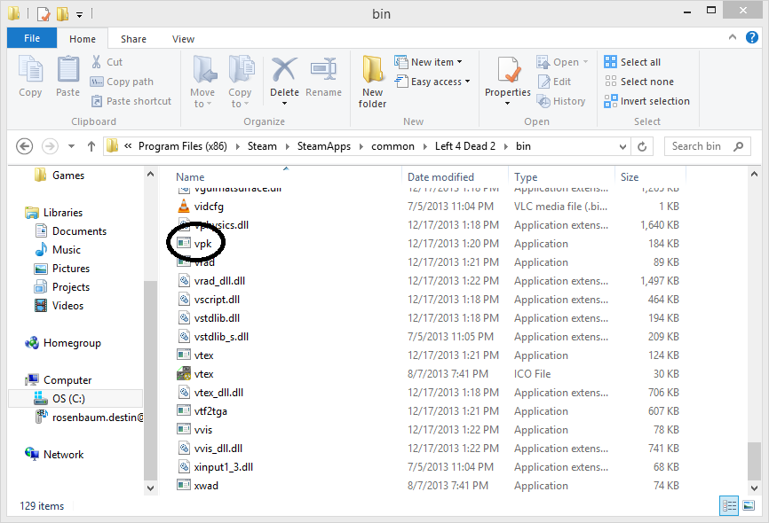Open Help via the question mark icon
Viewport: 769px width, 523px height.
click(752, 37)
